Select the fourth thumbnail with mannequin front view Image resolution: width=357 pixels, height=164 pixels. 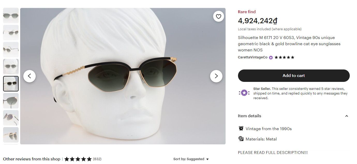click(11, 67)
